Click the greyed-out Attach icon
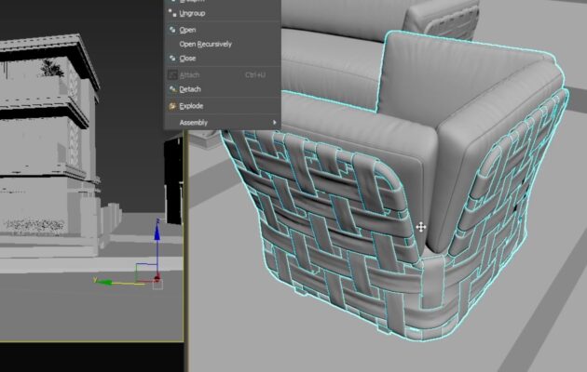This screenshot has height=372, width=587. (x=171, y=74)
